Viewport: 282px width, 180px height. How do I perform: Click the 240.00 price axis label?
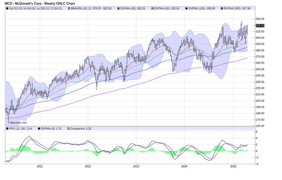(x=260, y=75)
